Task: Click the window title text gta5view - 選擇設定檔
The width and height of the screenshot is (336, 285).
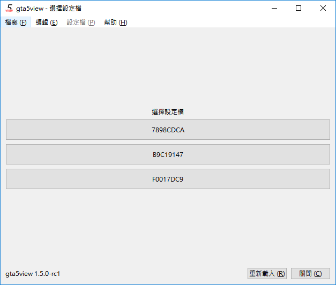Action: click(49, 9)
